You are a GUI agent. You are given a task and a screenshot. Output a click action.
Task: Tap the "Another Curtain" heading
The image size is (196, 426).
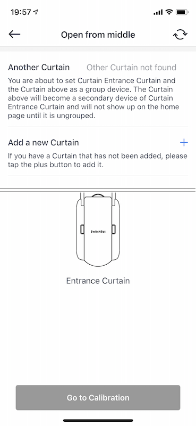tap(39, 67)
